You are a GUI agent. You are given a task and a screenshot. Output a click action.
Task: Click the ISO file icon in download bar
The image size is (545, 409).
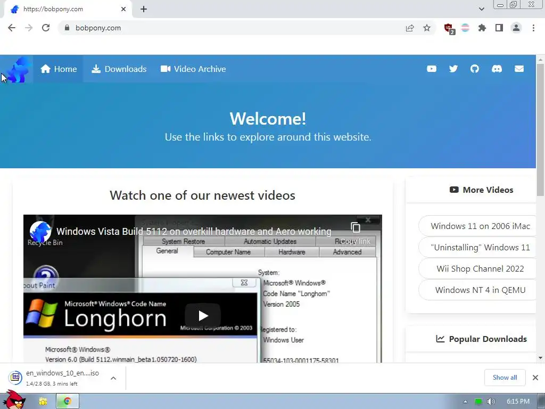click(x=15, y=377)
